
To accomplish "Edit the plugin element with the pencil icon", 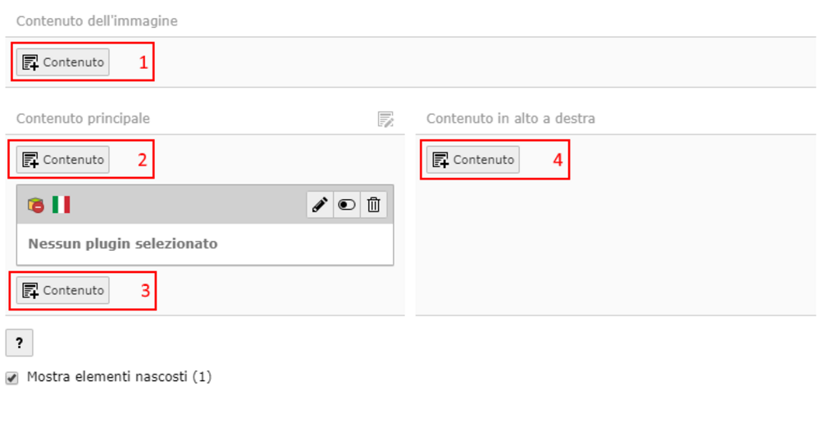I will (x=320, y=204).
